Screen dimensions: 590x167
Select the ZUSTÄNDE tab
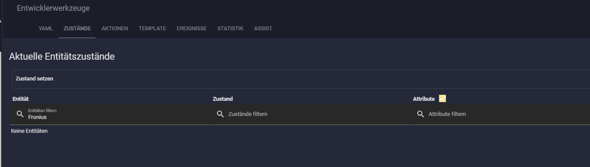point(77,29)
